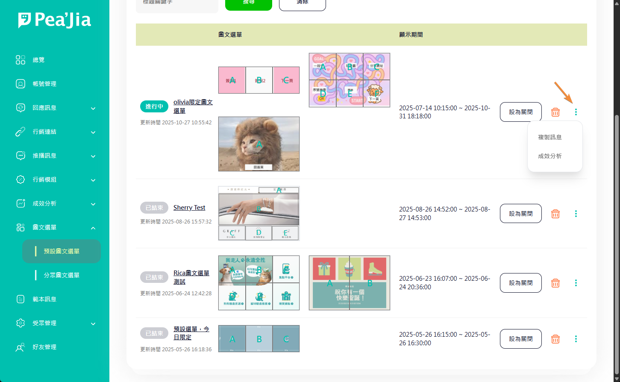The image size is (620, 382).
Task: Select 複製訊息 from the popup menu
Action: coord(550,137)
